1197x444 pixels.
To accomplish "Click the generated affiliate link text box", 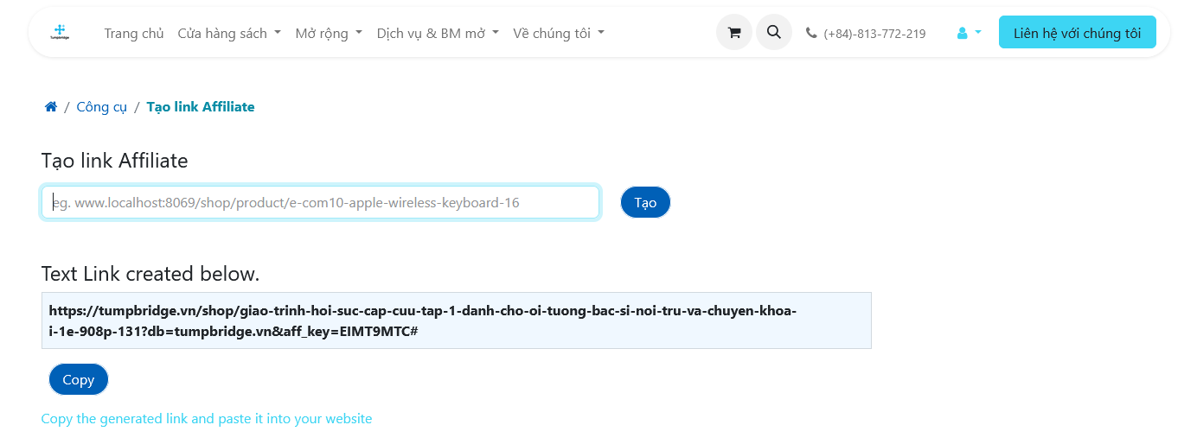I will click(457, 320).
